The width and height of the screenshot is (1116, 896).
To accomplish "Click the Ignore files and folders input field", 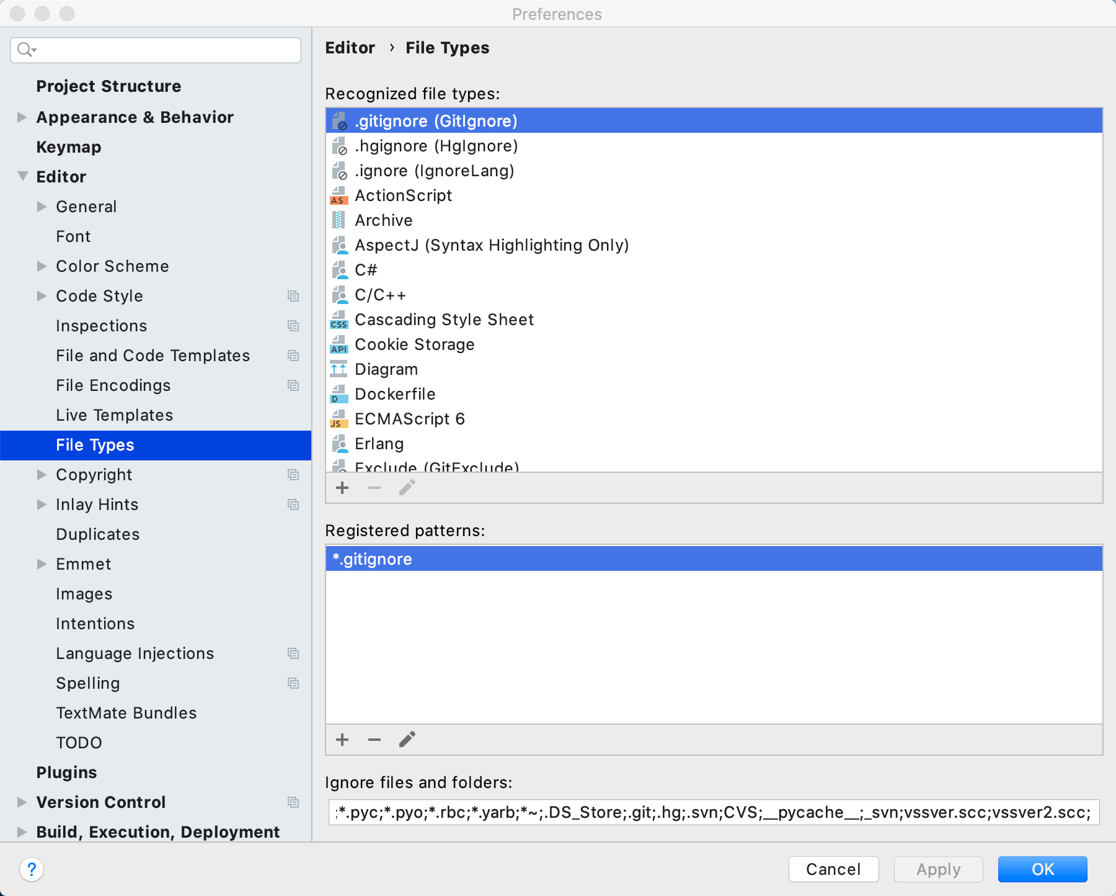I will click(x=713, y=812).
